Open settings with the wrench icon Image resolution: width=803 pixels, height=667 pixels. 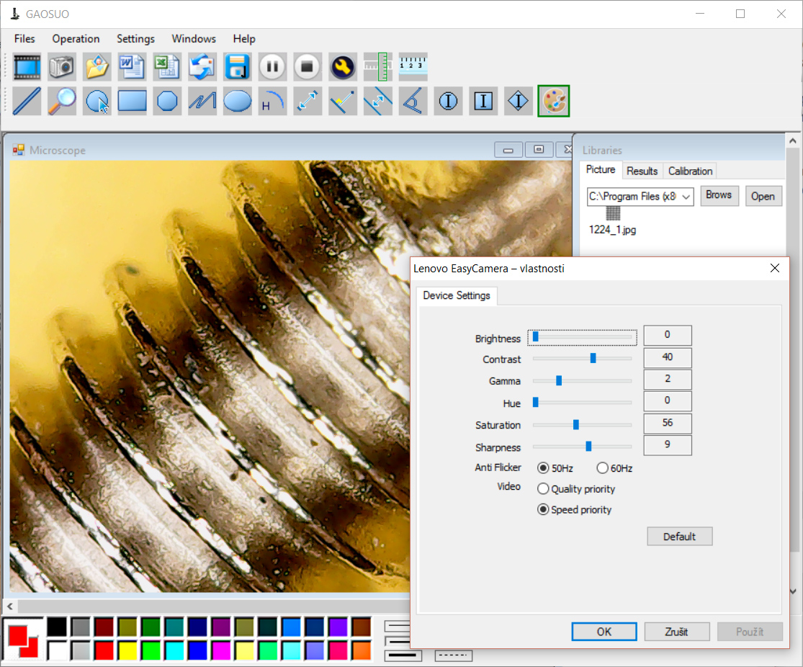tap(342, 66)
